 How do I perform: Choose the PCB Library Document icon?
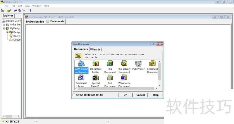point(124,67)
